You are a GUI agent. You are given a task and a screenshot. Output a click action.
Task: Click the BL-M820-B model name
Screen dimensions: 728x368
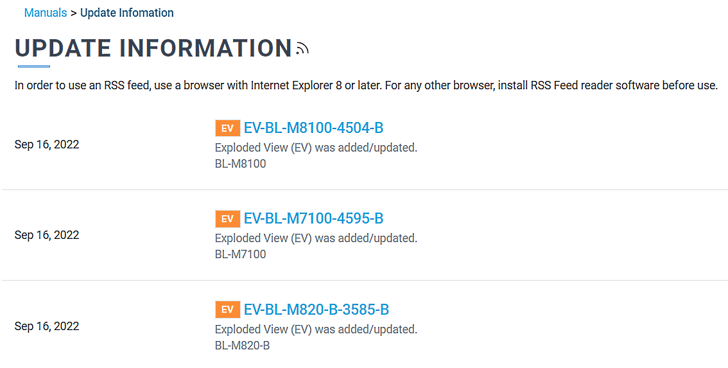pos(242,346)
